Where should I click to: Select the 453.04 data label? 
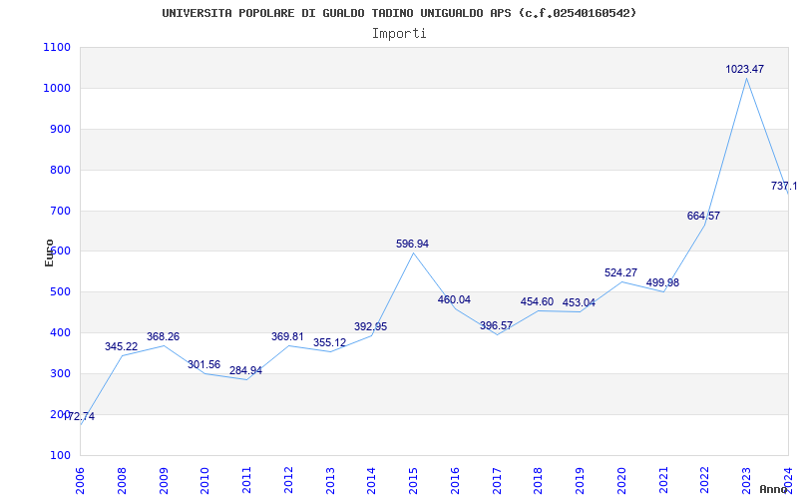[579, 303]
